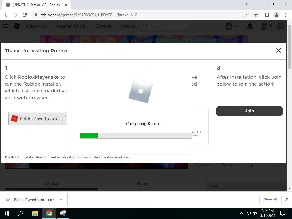This screenshot has height=219, width=292.
Task: Expand the download options chevron
Action: pos(61,200)
